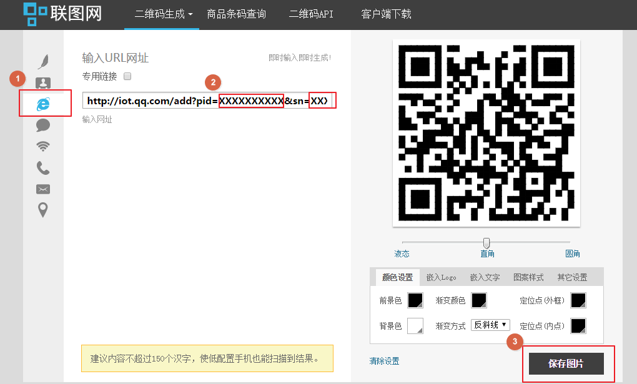Switch to the 图案样式 tab
Viewport: 637px width, 384px height.
tap(528, 277)
